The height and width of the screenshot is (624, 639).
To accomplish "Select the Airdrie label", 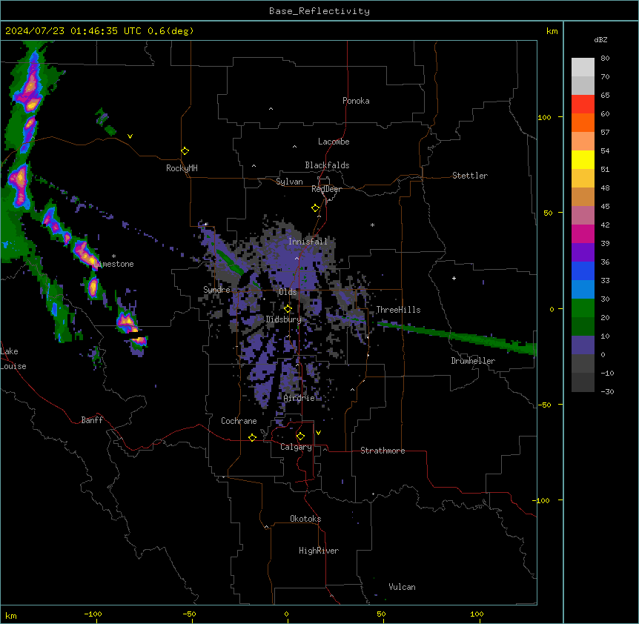I will [299, 398].
